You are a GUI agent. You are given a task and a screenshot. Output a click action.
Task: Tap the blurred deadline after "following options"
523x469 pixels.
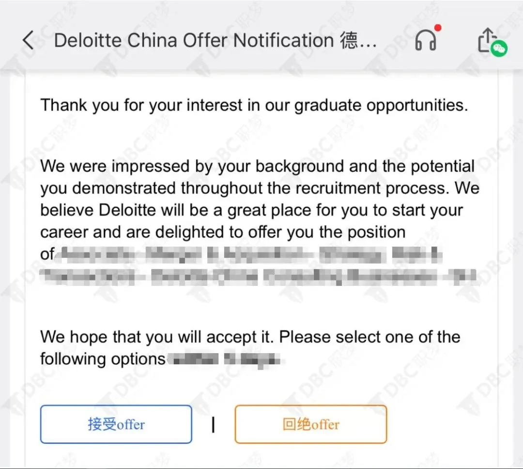pyautogui.click(x=226, y=359)
